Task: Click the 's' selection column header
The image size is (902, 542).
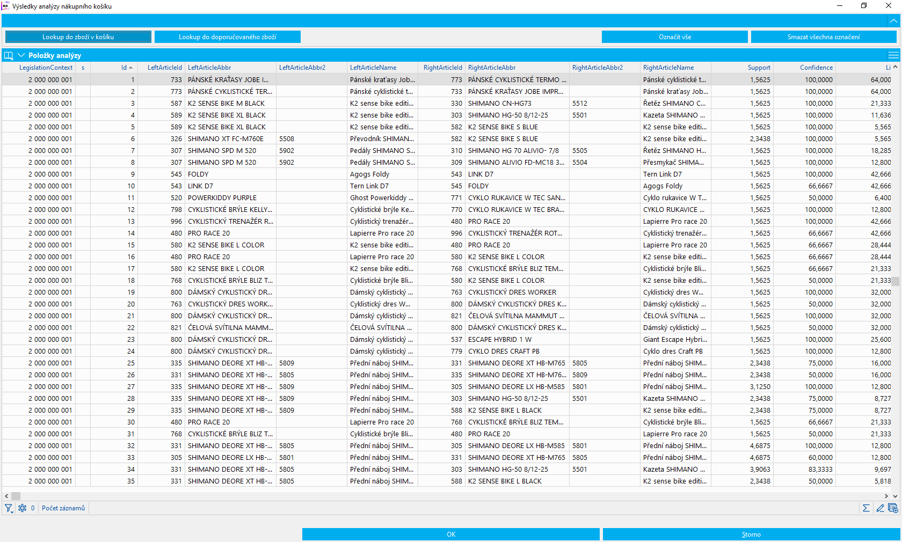Action: click(x=83, y=68)
